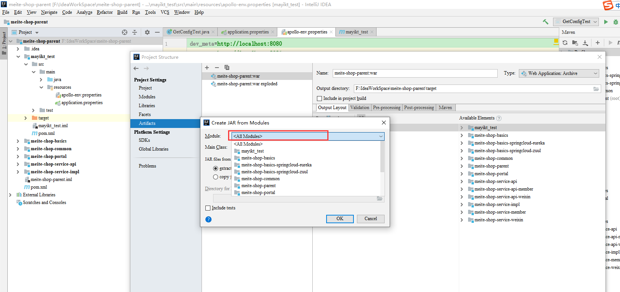Switch to the Validation tab
The image size is (620, 292).
point(360,108)
